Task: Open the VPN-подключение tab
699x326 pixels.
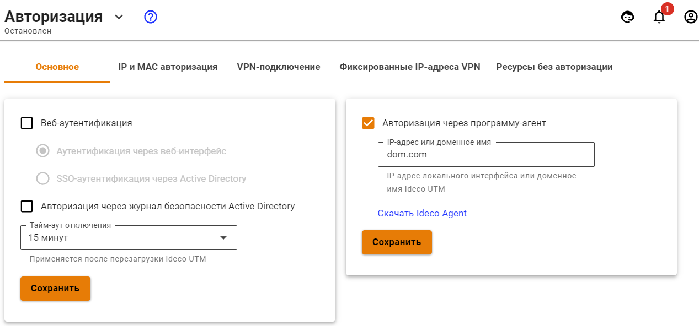Action: pos(279,67)
